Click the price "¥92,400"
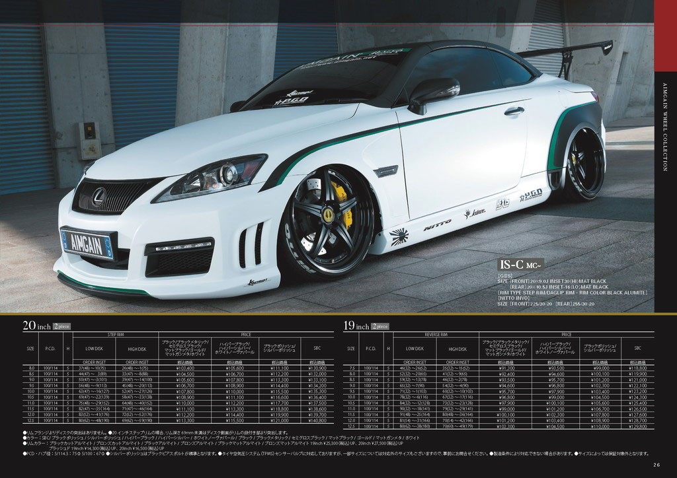Screen dimensions: 677x478 pos(506,374)
